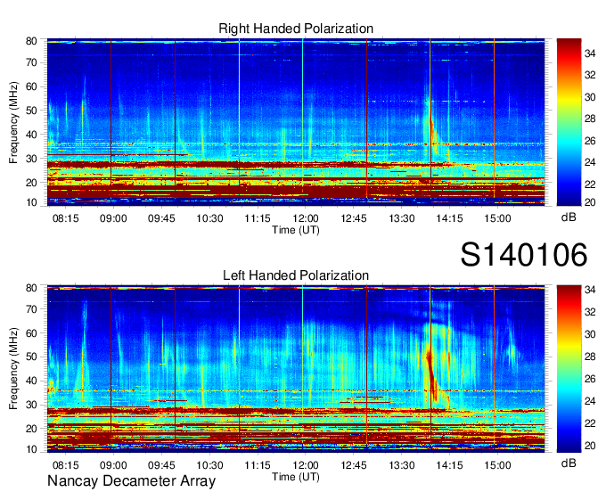
Task: Click the "Right Handed Polarization" plot title
Action: click(x=296, y=29)
